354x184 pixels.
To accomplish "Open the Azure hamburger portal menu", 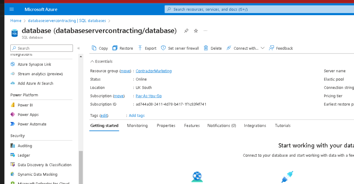I will pyautogui.click(x=11, y=9).
